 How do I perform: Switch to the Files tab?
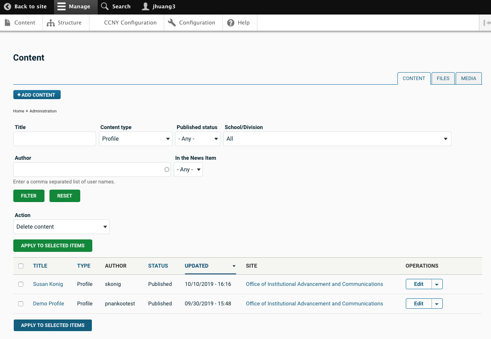coord(443,78)
